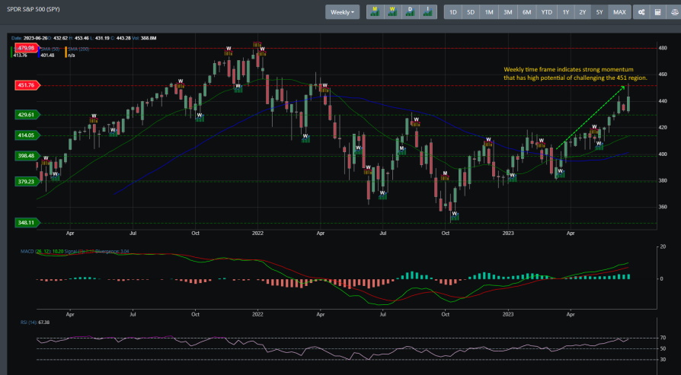
Task: Set the chart range to MAX
Action: pyautogui.click(x=619, y=12)
